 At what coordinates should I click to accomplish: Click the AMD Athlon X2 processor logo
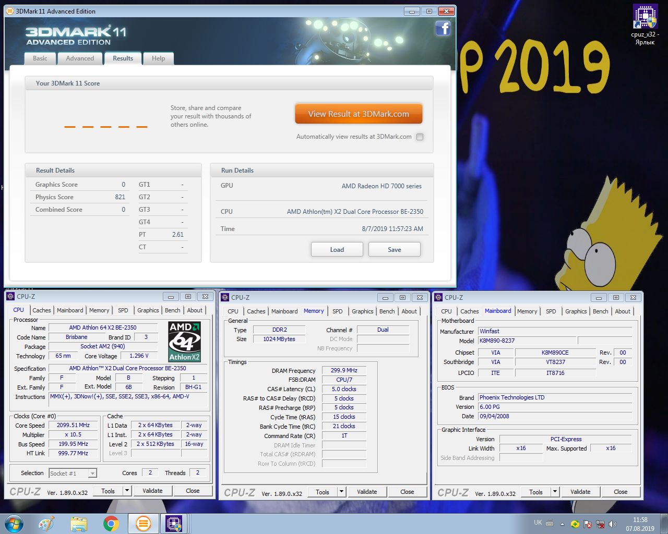[x=184, y=342]
